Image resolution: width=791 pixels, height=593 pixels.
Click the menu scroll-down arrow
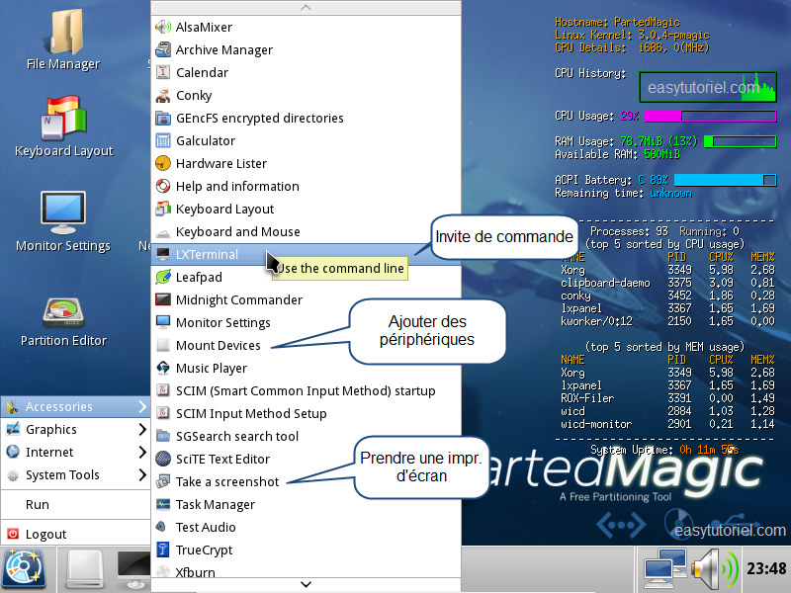[x=306, y=584]
